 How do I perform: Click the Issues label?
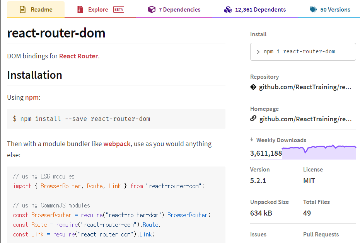pyautogui.click(x=258, y=234)
